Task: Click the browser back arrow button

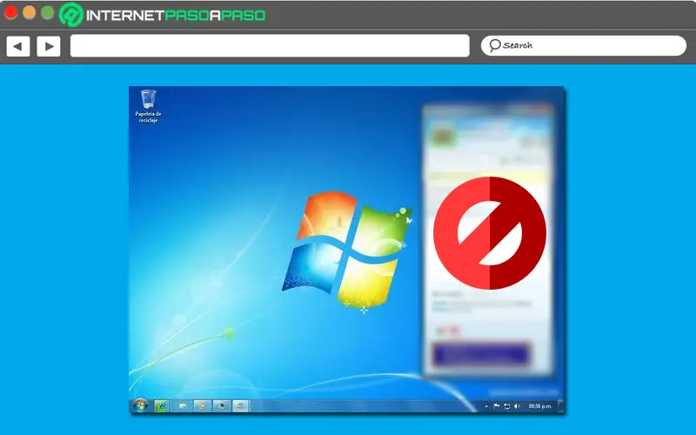Action: 18,46
